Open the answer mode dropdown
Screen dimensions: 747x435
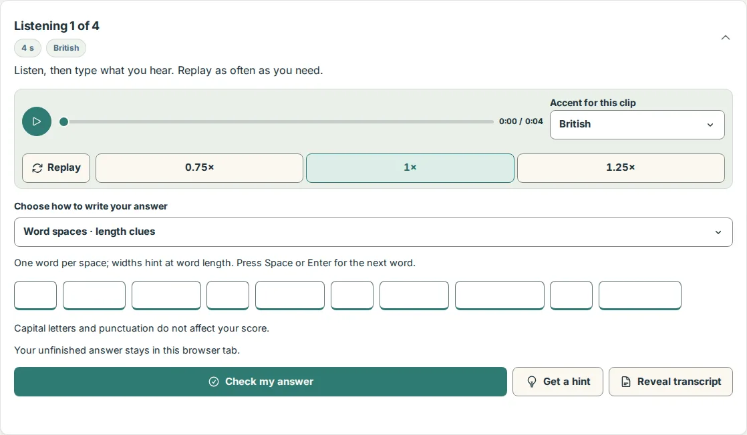[373, 232]
